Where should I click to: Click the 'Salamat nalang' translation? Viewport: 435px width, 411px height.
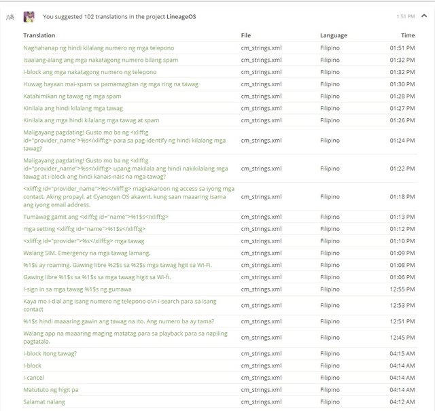click(44, 402)
